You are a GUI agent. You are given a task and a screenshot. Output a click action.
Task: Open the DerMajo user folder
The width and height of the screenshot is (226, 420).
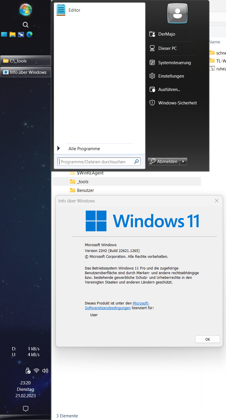pos(167,34)
